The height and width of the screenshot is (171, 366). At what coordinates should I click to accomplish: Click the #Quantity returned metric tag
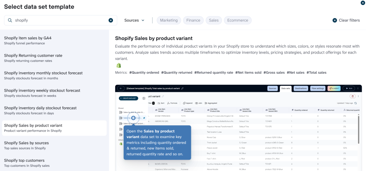coord(177,73)
